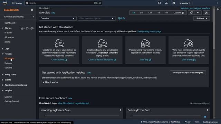This screenshot has width=221, height=124.
Task: Select the 1w time range
Action: 166,13
